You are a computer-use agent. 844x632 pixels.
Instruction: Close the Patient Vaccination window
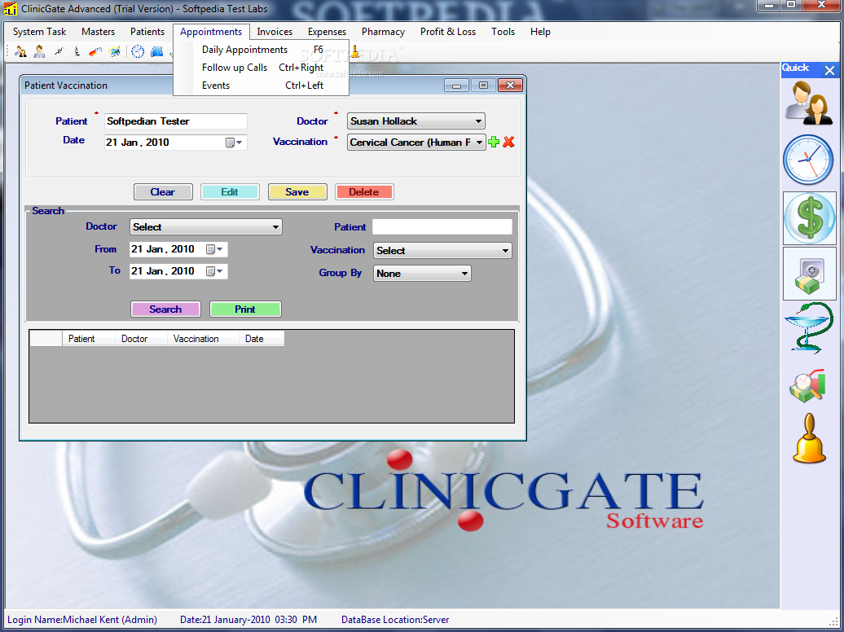coord(510,85)
